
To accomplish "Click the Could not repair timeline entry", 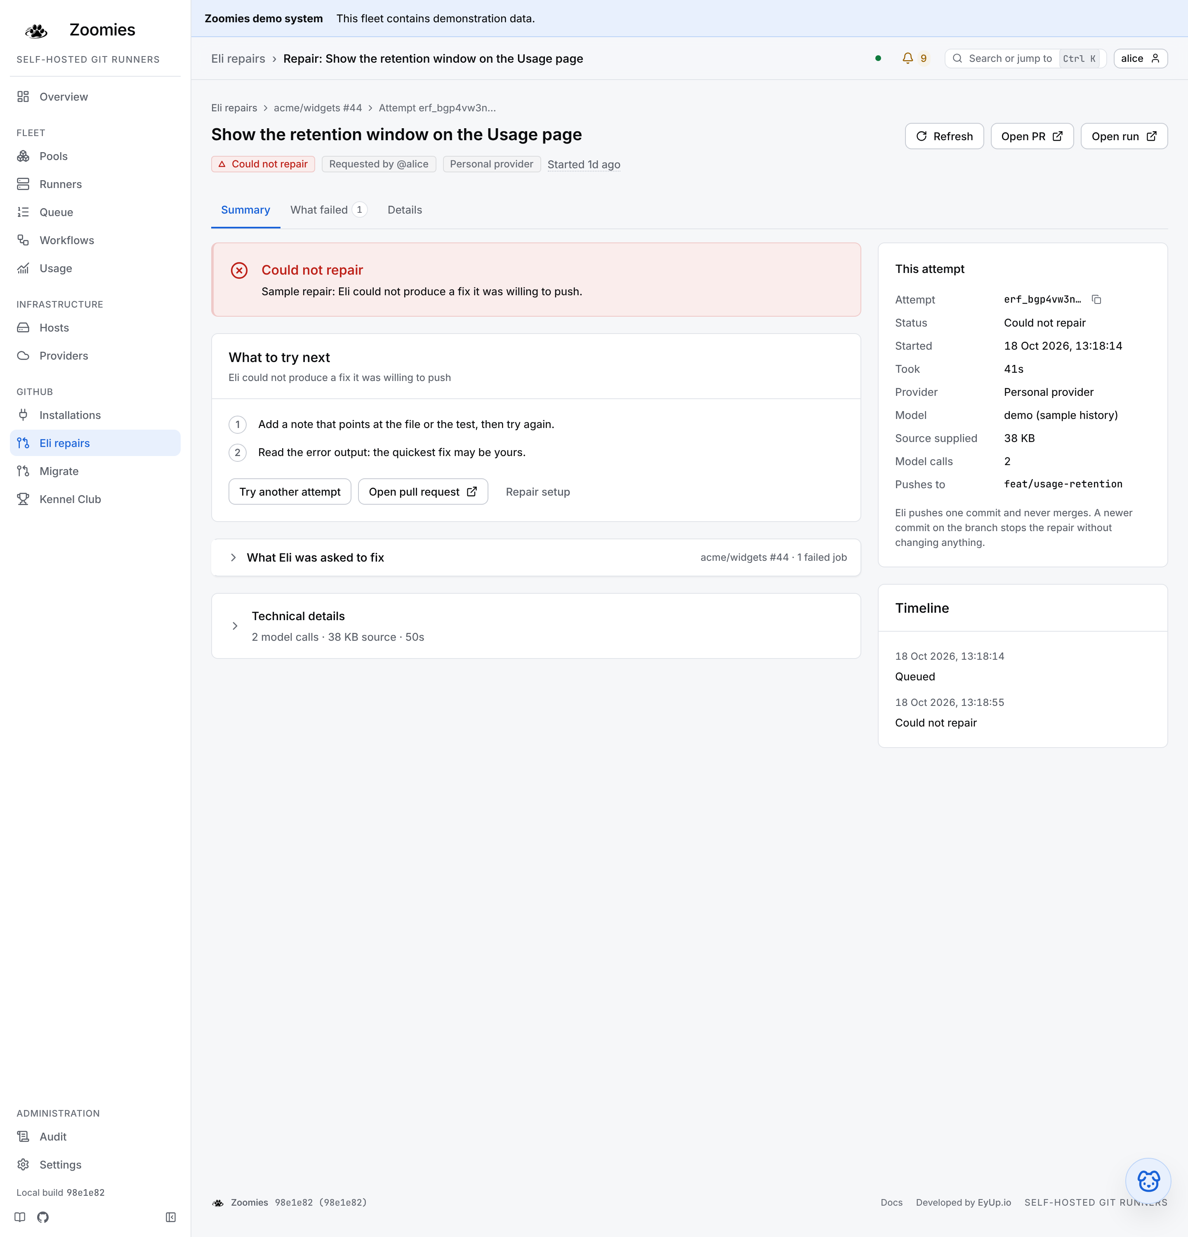I will coord(936,723).
